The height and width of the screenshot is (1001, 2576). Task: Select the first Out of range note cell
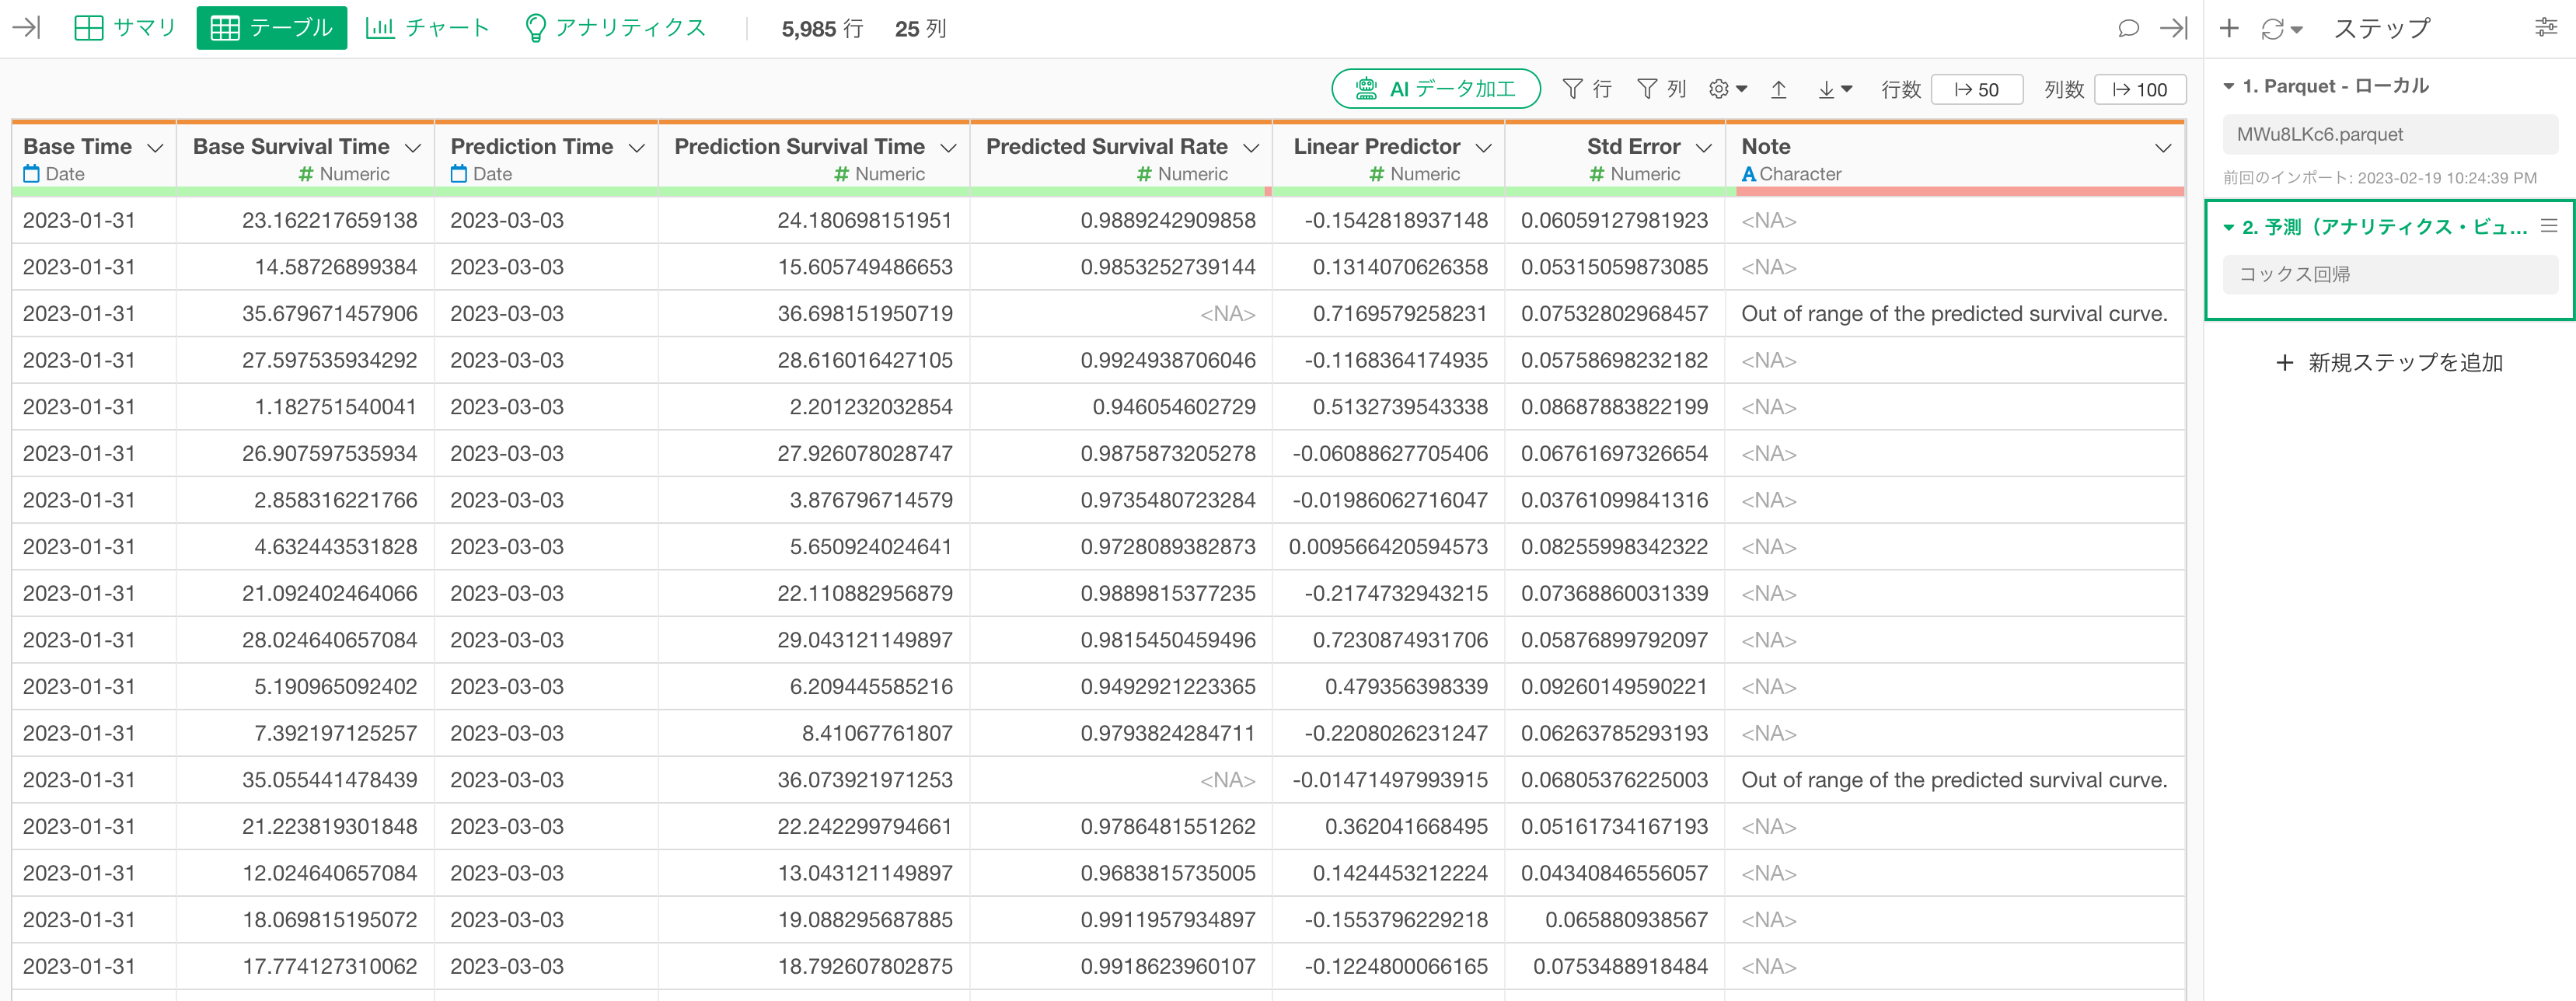tap(1954, 314)
